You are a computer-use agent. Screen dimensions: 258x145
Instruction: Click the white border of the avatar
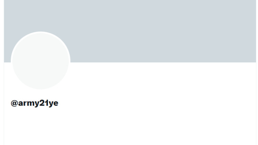pyautogui.click(x=41, y=32)
